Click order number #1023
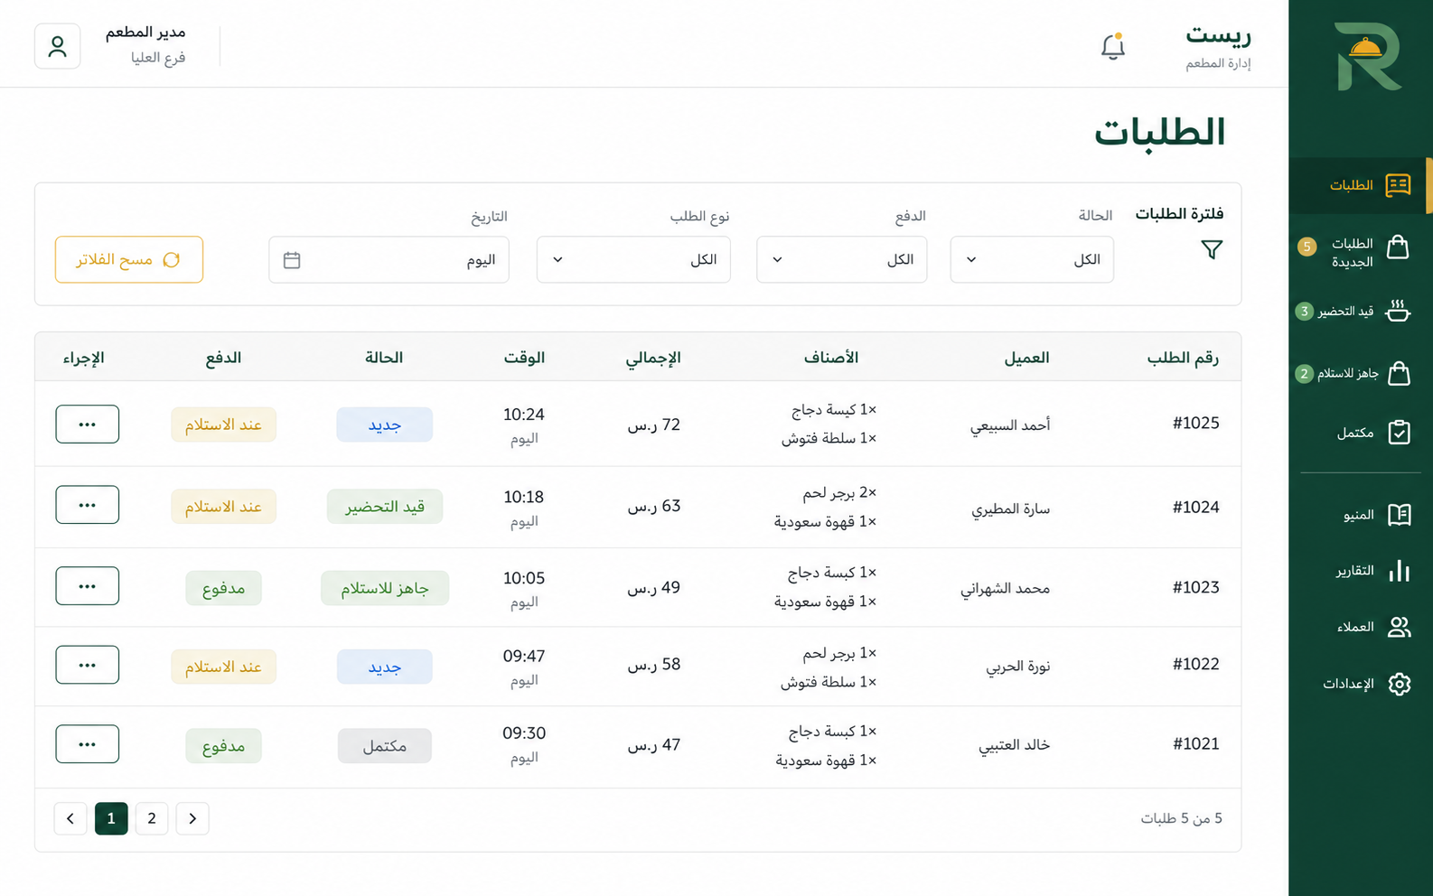Image resolution: width=1433 pixels, height=896 pixels. (1195, 588)
